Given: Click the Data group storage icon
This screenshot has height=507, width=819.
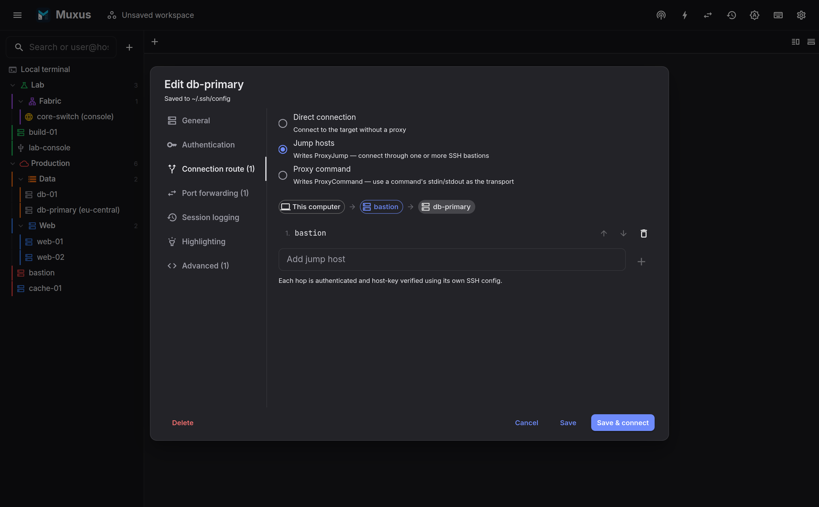Looking at the screenshot, I should click(32, 179).
